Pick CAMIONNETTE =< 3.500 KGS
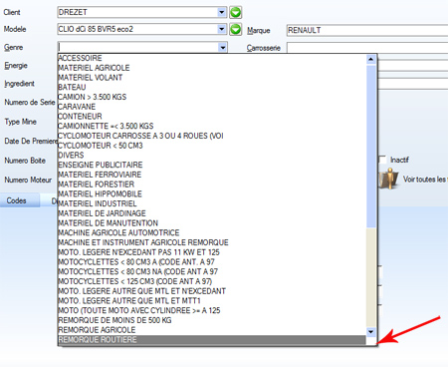448x367 pixels. coord(212,126)
